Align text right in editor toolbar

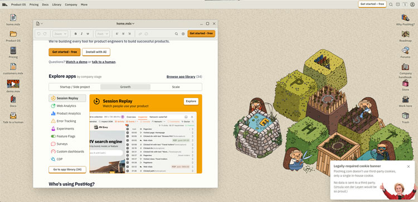coord(129,34)
